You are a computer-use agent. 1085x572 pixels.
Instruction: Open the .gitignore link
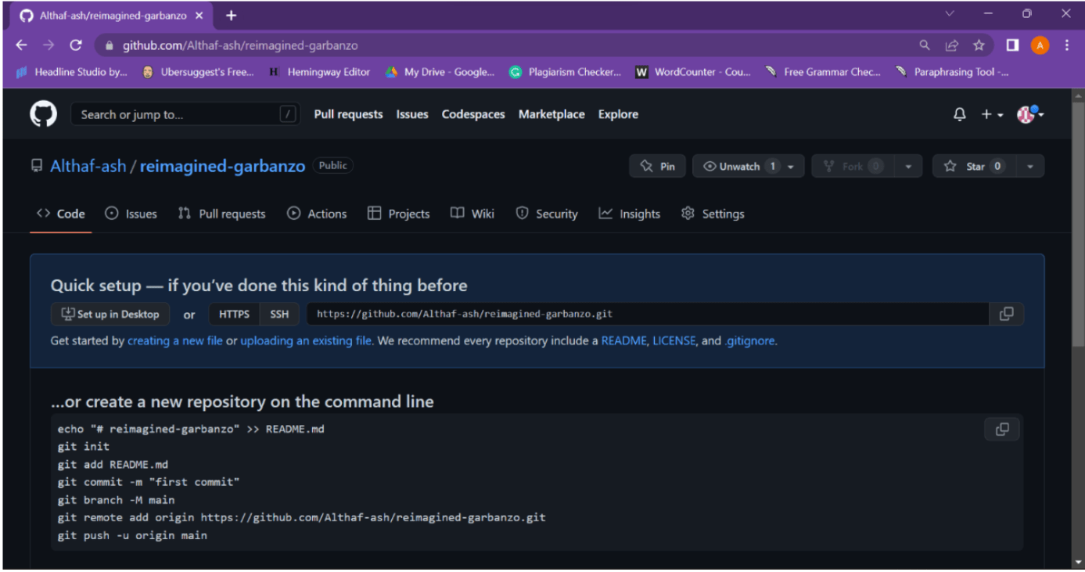tap(750, 341)
